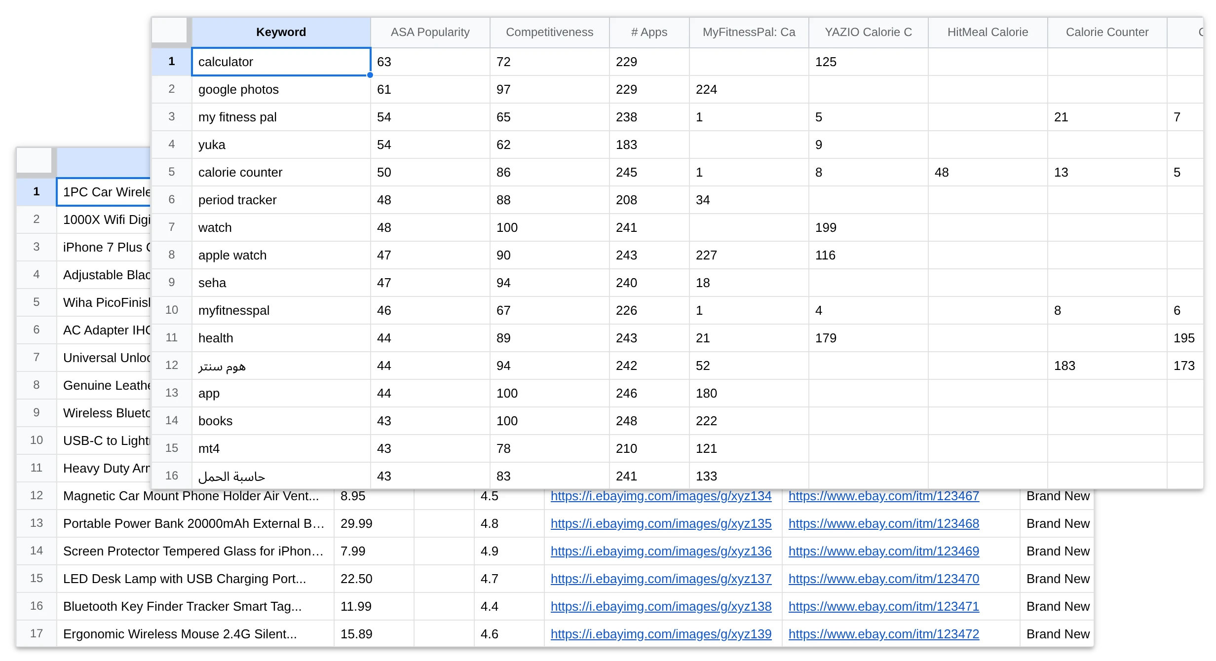This screenshot has height=661, width=1216.
Task: Select the Calorie Counter column header
Action: [1107, 32]
